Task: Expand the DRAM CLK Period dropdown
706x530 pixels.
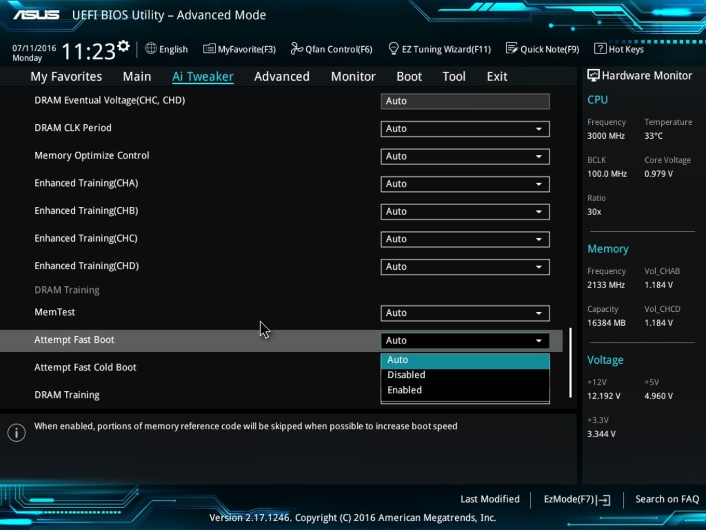Action: pyautogui.click(x=465, y=129)
